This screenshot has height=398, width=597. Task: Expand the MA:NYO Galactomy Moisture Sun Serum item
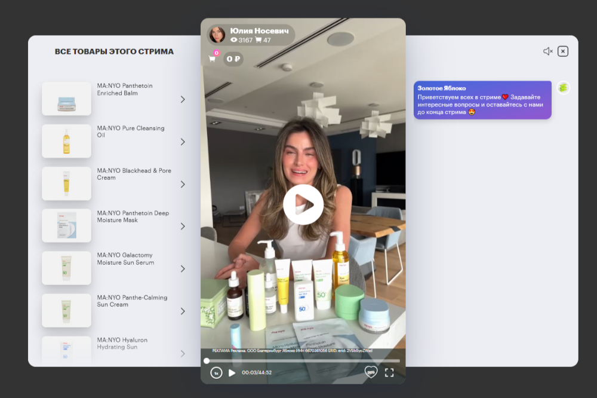(x=183, y=269)
